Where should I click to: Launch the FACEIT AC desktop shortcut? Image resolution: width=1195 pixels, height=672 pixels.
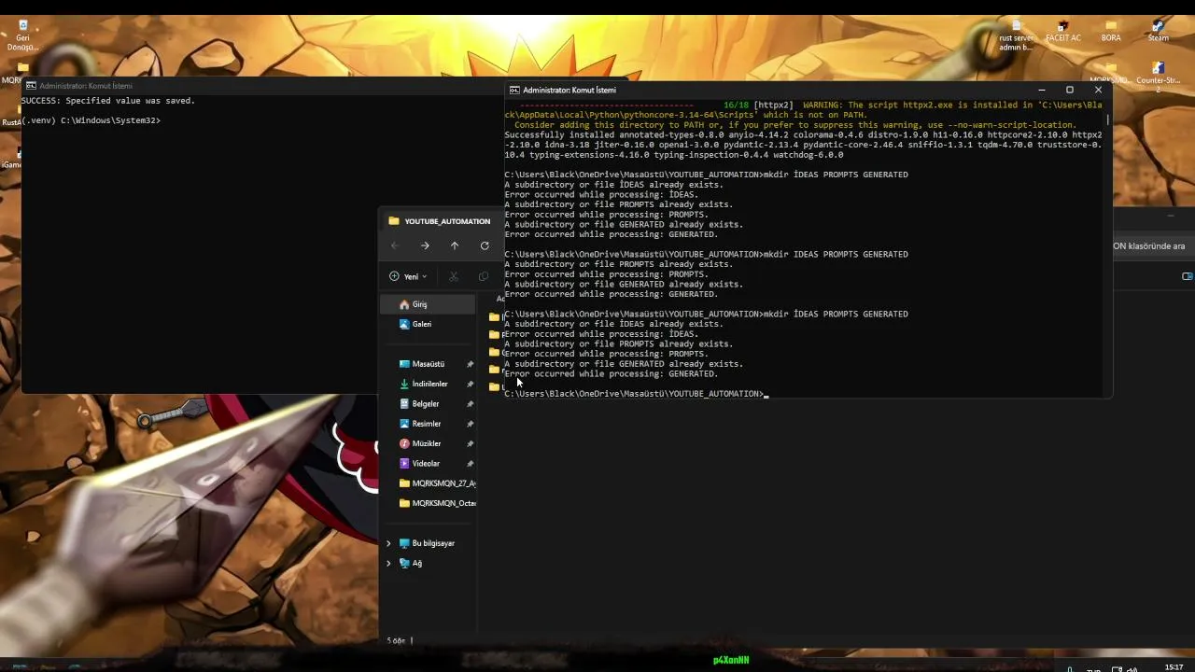point(1062,32)
